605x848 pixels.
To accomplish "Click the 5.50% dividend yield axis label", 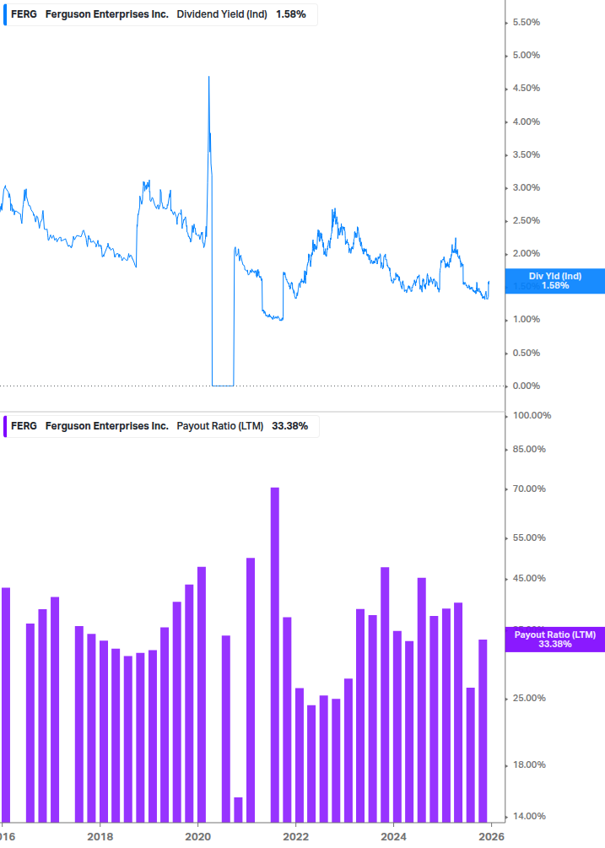I will tap(526, 22).
